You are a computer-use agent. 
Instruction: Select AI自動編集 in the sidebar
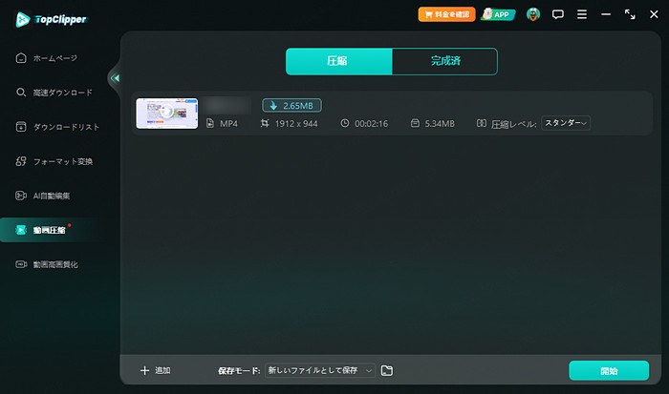(x=43, y=196)
